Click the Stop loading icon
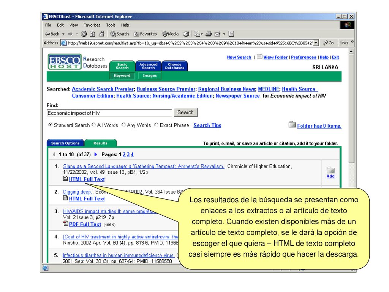The image size is (389, 292). pyautogui.click(x=84, y=34)
